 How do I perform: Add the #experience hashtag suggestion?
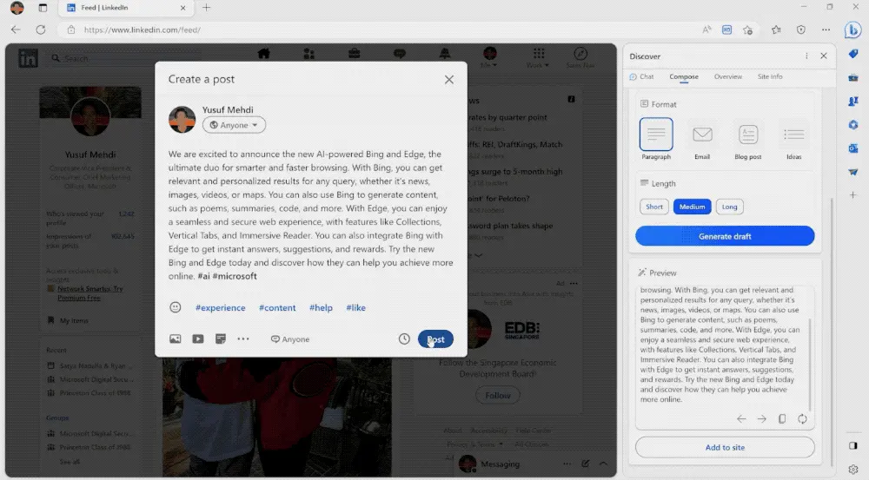pos(220,308)
